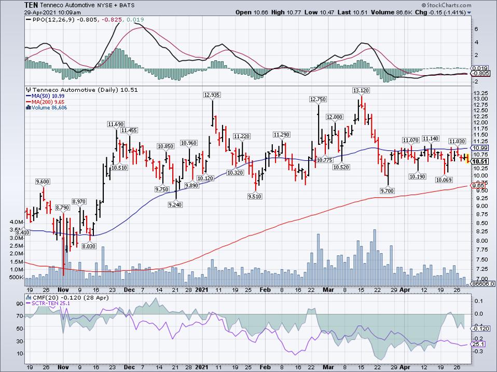Screen dimensions: 497x372
Task: Click the 8.790 price label
Action: [x=62, y=208]
